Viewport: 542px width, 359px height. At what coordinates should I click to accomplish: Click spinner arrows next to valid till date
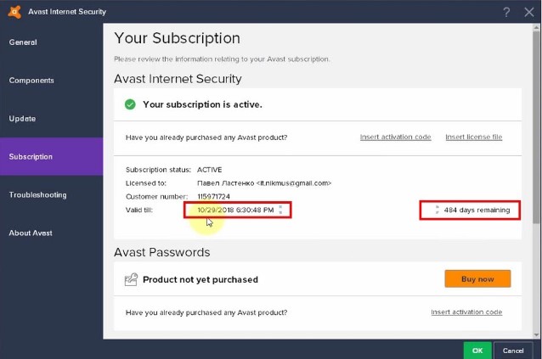(x=280, y=210)
